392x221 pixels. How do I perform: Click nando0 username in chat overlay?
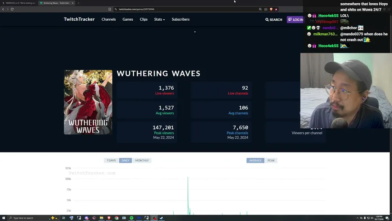point(330,28)
